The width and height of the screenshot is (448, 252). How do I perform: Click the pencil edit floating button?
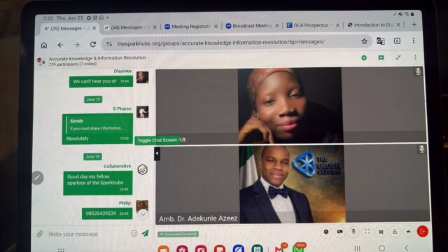click(x=37, y=178)
